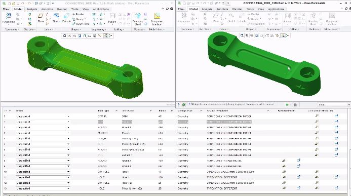
Task: Open Applications tab in right window
Action: 276,9
